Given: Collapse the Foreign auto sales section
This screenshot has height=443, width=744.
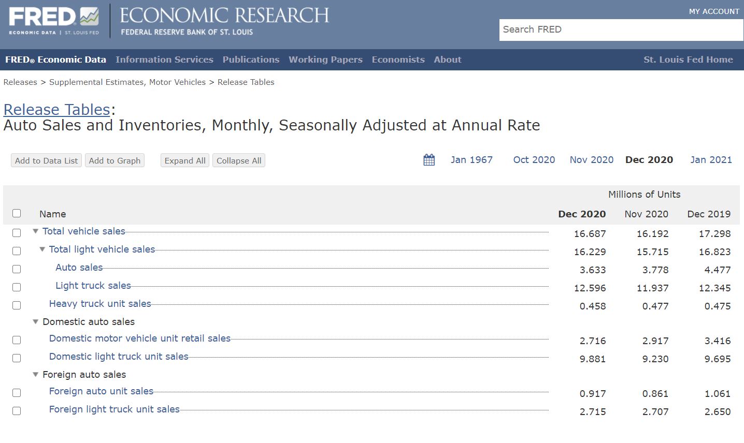Looking at the screenshot, I should click(36, 374).
